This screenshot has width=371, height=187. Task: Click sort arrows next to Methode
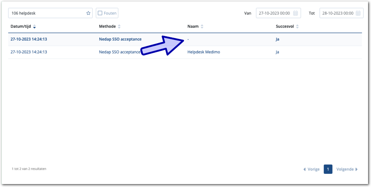119,27
